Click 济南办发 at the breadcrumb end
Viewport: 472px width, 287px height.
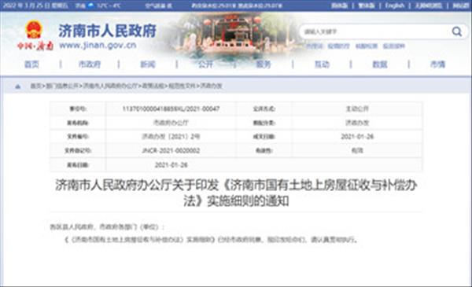pos(211,86)
